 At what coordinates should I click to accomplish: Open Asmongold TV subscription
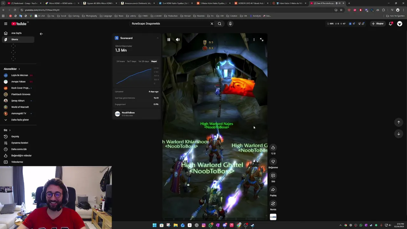tap(18, 114)
